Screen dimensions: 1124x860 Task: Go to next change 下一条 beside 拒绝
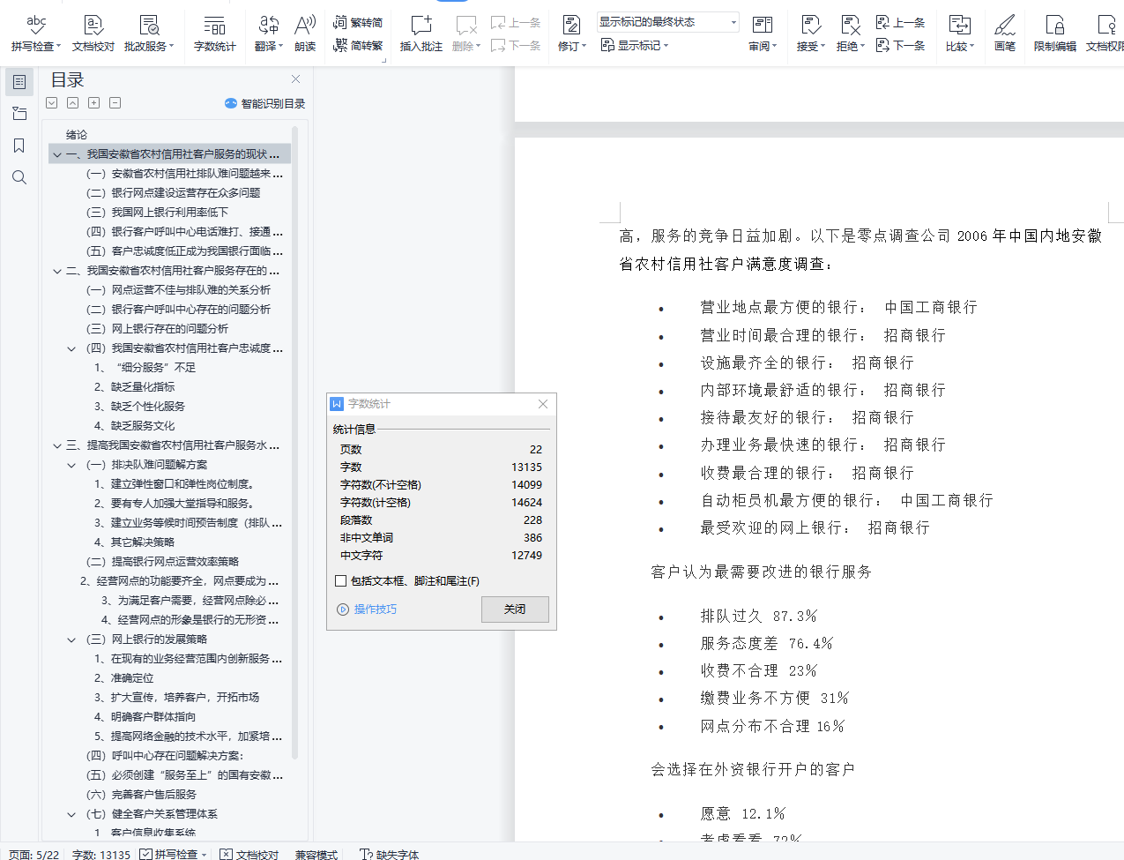900,45
